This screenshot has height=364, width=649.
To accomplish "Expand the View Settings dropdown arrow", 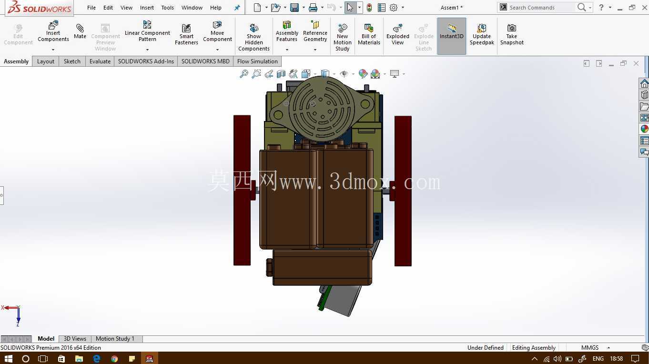I will tap(404, 74).
